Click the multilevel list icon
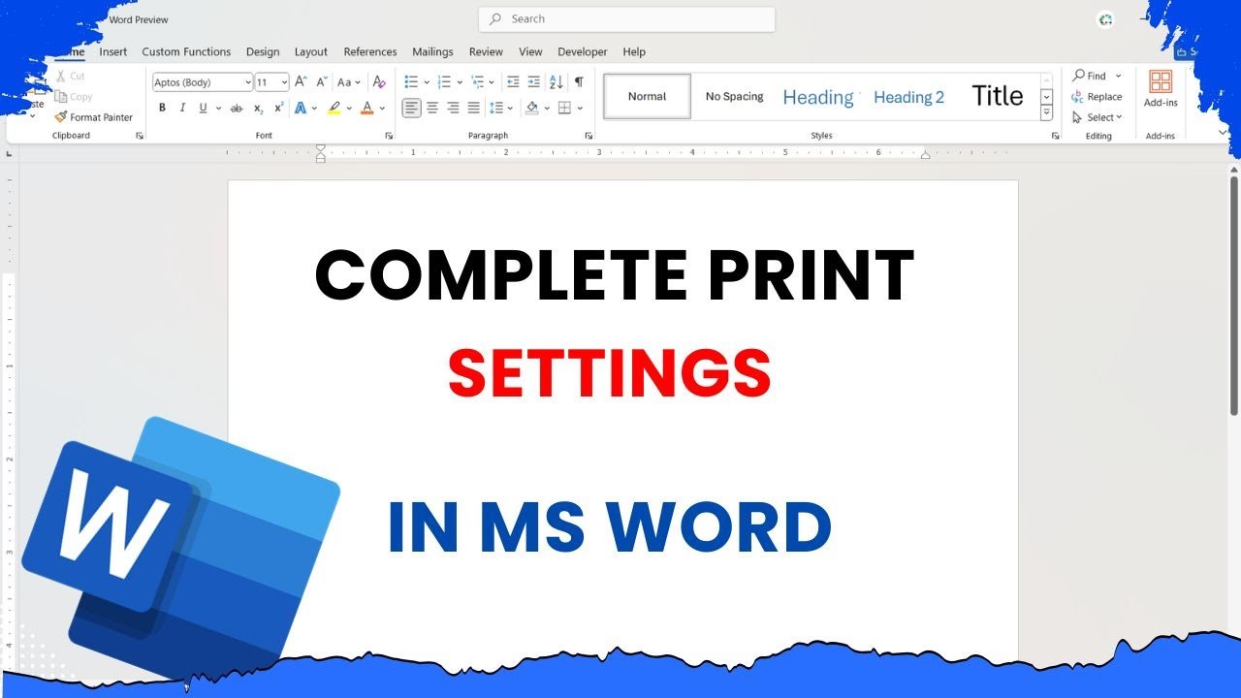1241x698 pixels. pyautogui.click(x=477, y=82)
